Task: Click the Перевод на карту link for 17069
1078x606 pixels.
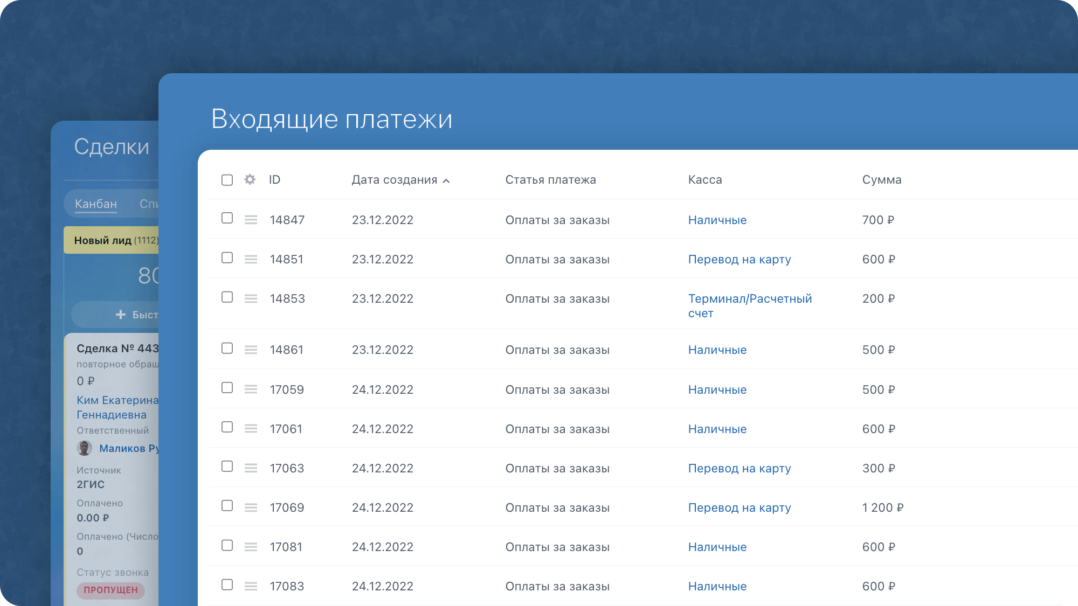Action: tap(740, 507)
